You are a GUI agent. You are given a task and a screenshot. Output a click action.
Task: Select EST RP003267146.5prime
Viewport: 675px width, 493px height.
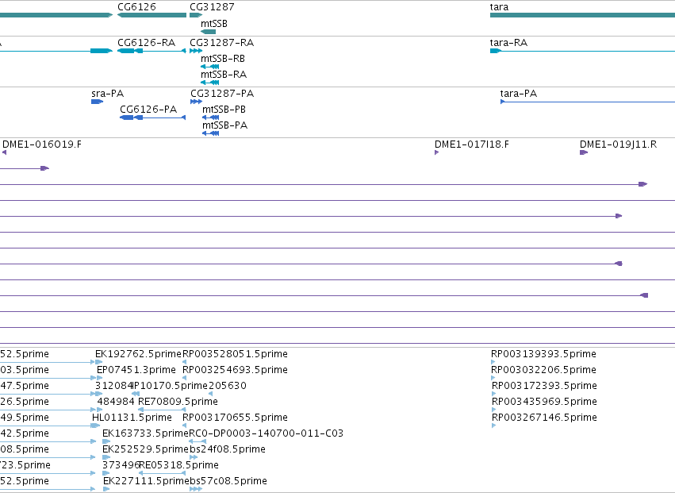(x=544, y=418)
